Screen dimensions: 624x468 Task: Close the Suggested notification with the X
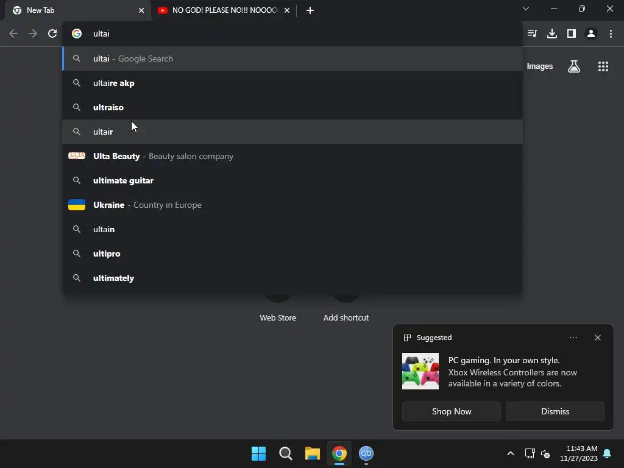(x=597, y=338)
